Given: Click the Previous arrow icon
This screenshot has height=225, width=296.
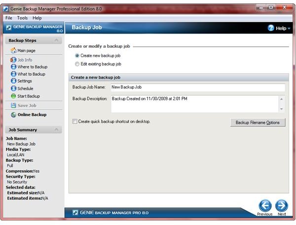Looking at the screenshot, I should click(265, 206).
